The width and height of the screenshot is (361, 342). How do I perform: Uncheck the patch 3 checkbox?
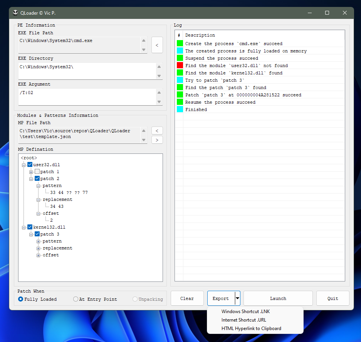[x=37, y=234]
